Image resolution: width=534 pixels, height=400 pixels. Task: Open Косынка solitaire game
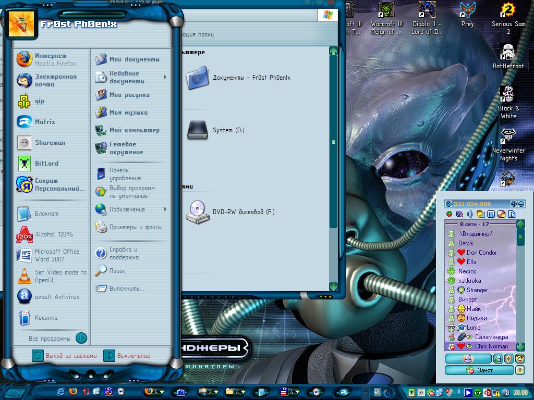(x=51, y=318)
